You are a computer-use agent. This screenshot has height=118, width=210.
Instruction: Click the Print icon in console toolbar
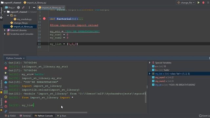point(6,82)
